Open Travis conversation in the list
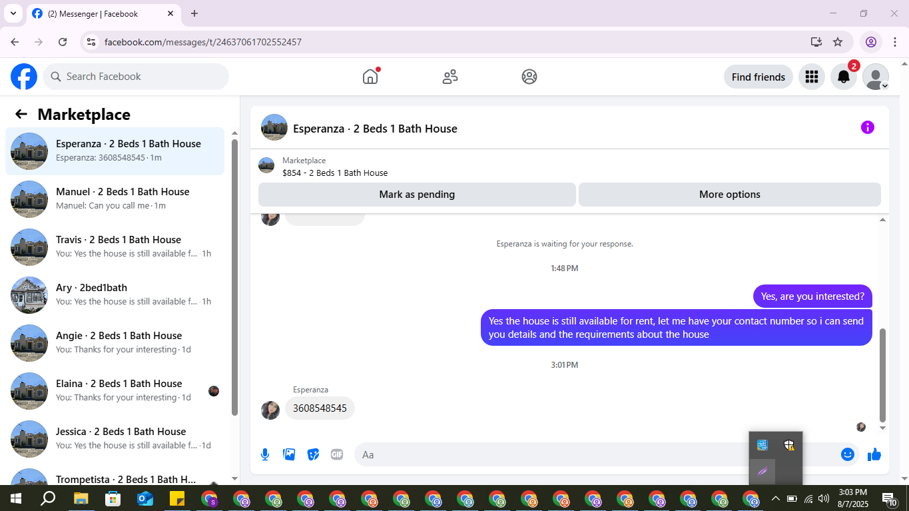The height and width of the screenshot is (511, 909). pos(115,247)
